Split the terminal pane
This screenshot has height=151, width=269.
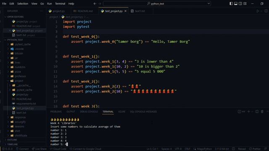coord(257,112)
